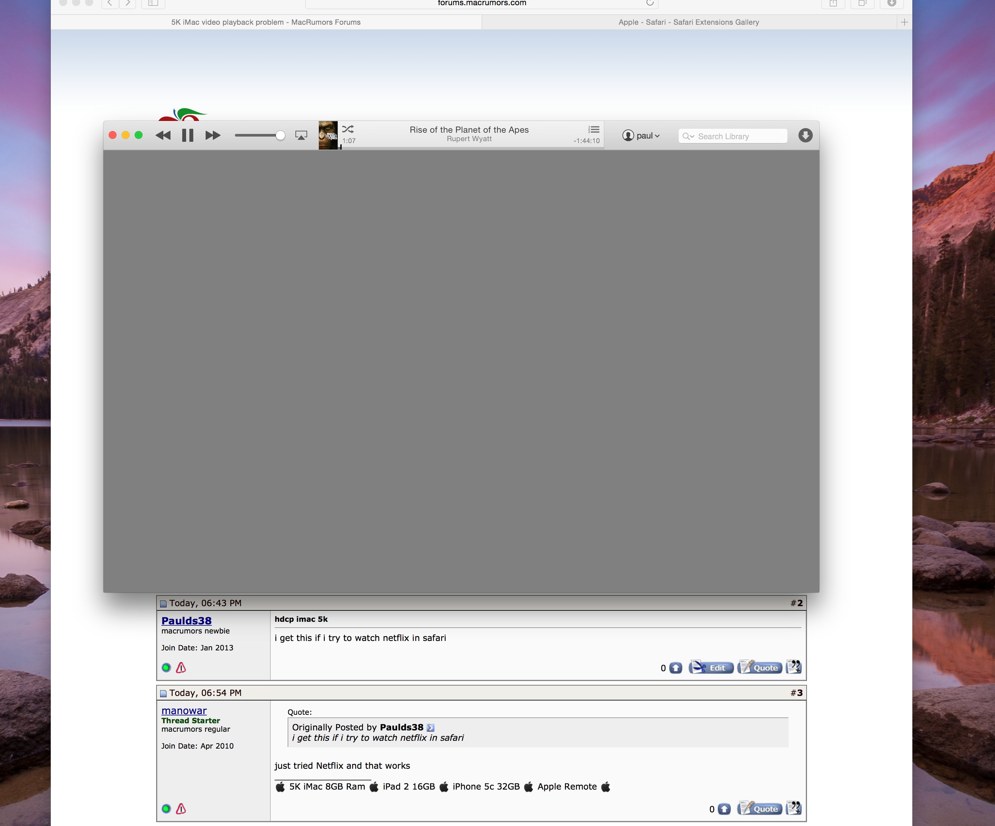Viewport: 995px width, 826px height.
Task: View original quoted post arrow icon
Action: click(x=430, y=727)
